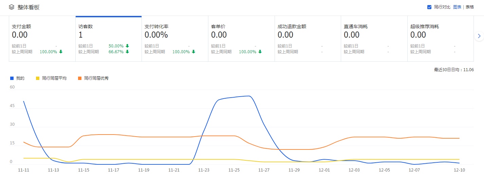Expand next metrics with right chevron
Image resolution: width=484 pixels, height=182 pixels.
(x=479, y=36)
